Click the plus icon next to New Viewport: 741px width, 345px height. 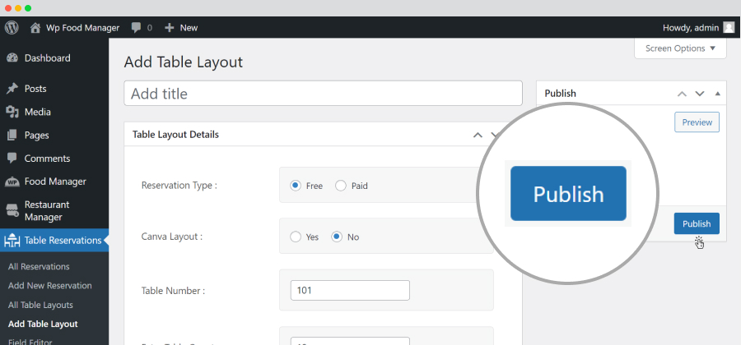point(169,28)
